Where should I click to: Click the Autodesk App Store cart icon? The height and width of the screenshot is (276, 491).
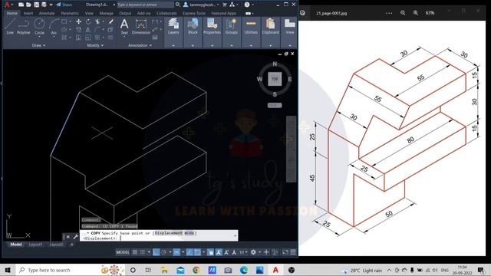(x=225, y=5)
